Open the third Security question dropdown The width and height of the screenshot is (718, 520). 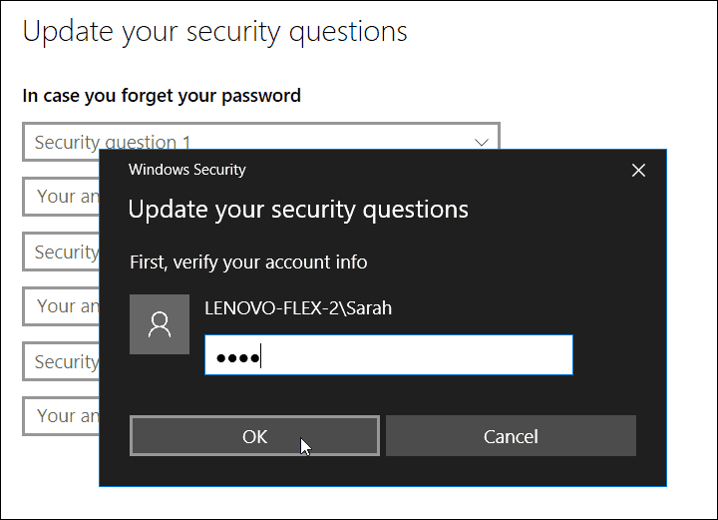point(61,361)
